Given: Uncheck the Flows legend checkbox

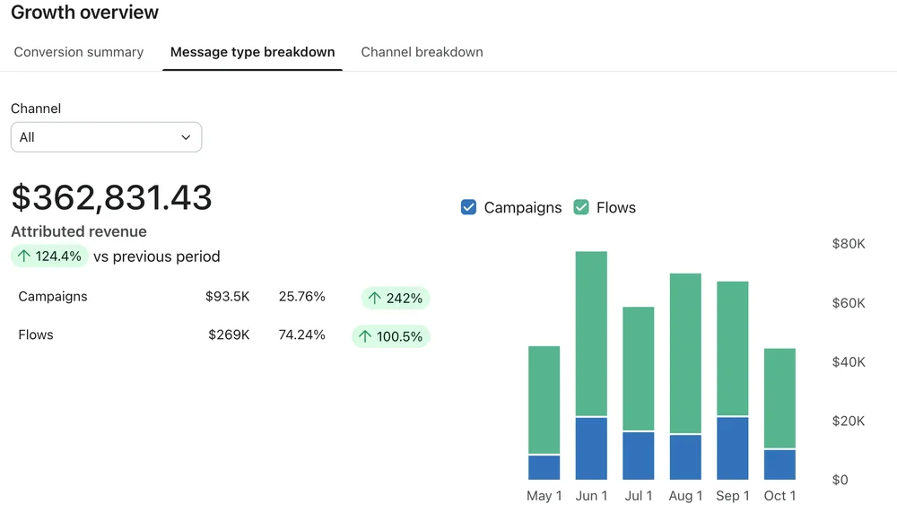Looking at the screenshot, I should [581, 207].
